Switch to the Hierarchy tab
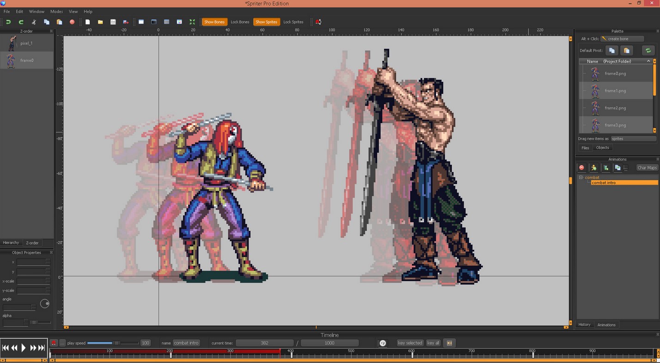 point(11,242)
